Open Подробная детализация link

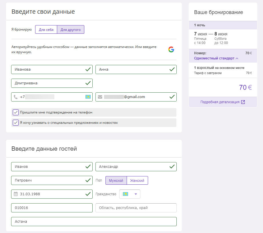click(220, 102)
